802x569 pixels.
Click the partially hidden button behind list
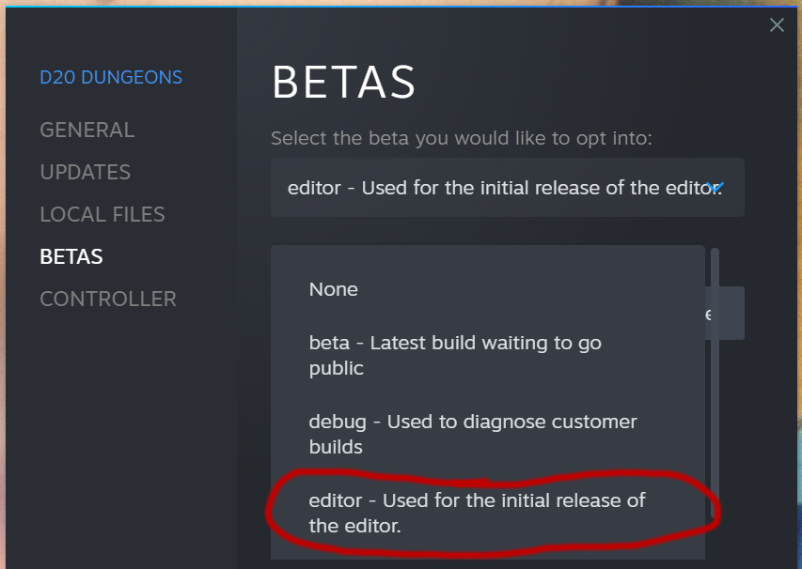(x=725, y=313)
